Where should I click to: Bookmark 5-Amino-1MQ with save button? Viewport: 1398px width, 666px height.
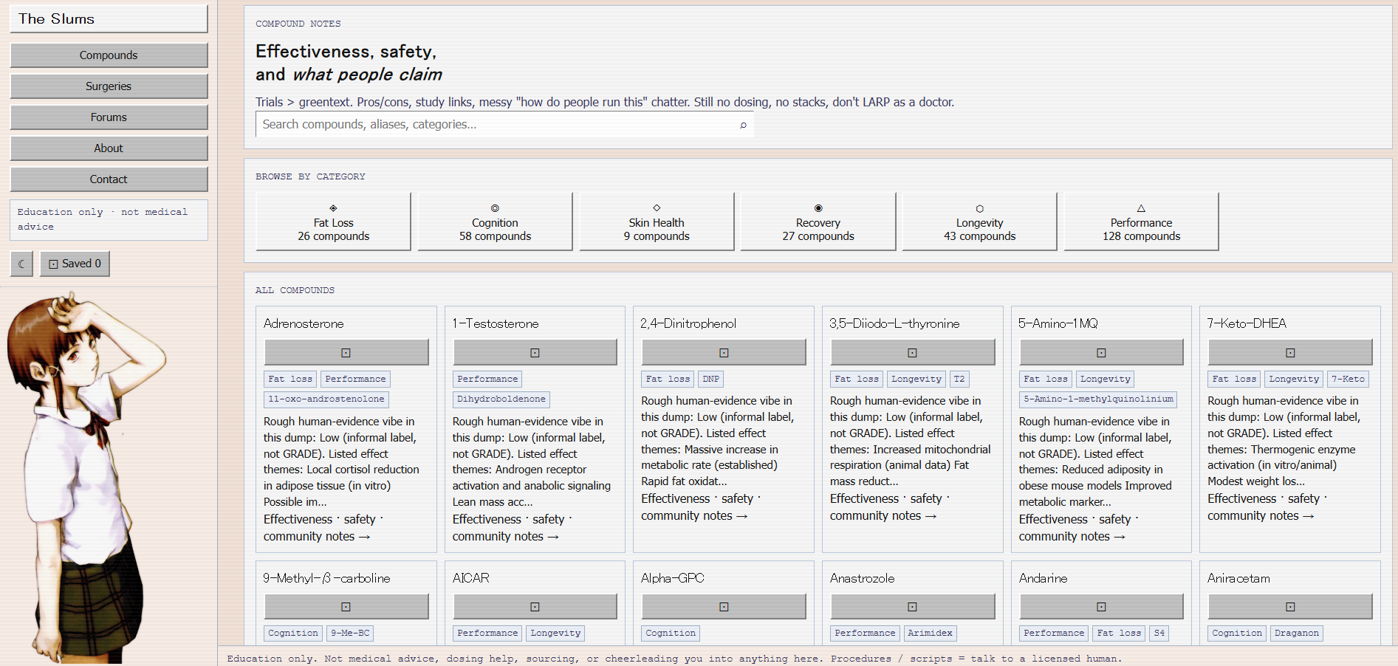click(x=1101, y=352)
